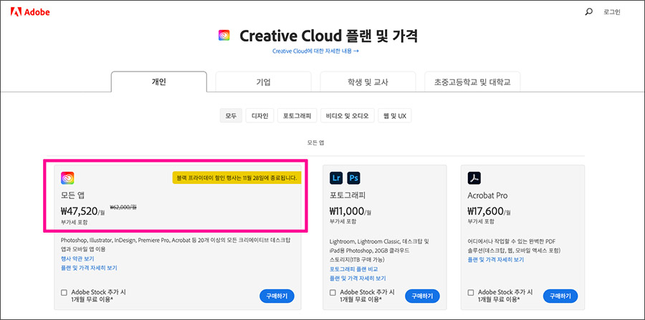Click the ₩11,000 price text
Screen dimensions: 645x320
347,212
